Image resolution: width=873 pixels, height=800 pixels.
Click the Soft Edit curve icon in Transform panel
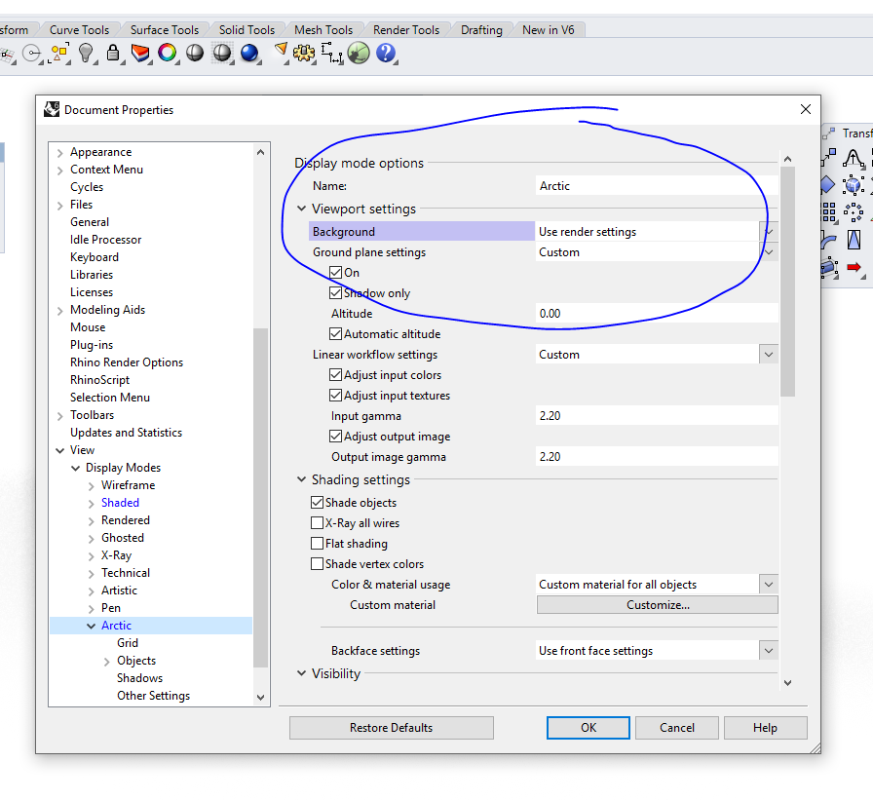853,159
